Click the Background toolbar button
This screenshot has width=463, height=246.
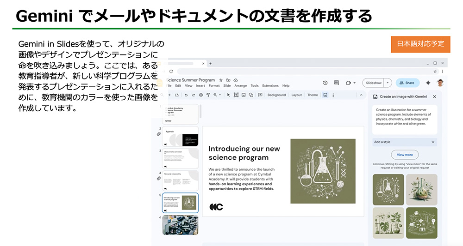[277, 95]
